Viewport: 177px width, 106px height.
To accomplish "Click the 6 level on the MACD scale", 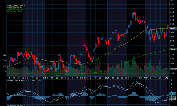I will pyautogui.click(x=171, y=84).
